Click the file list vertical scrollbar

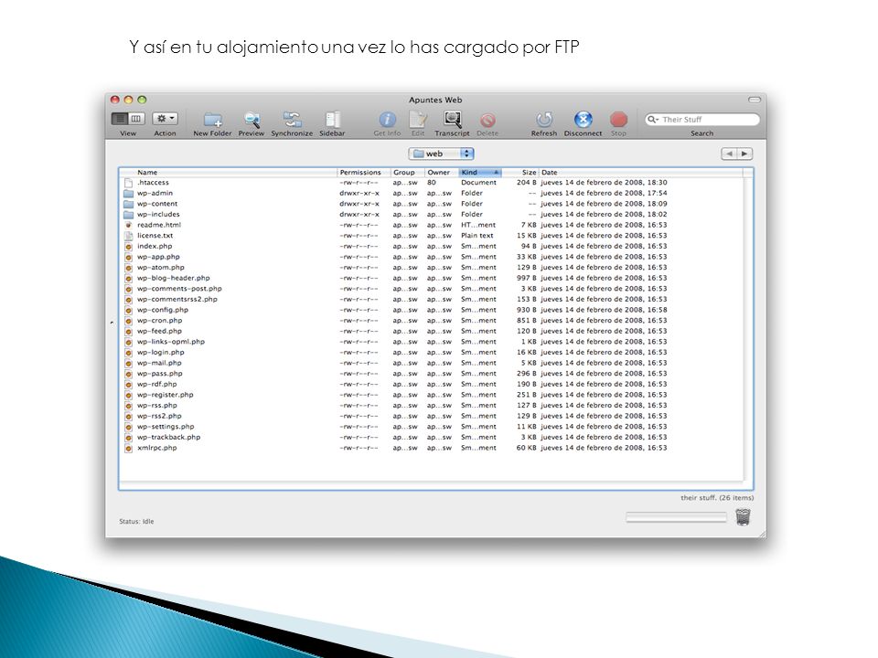tap(748, 328)
